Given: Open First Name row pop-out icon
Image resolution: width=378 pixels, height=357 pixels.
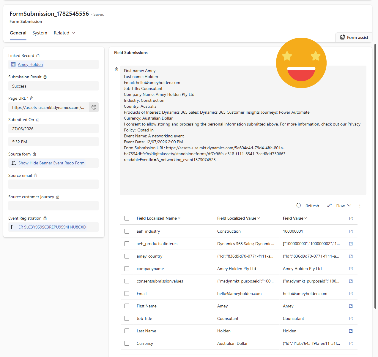Looking at the screenshot, I should 351,306.
